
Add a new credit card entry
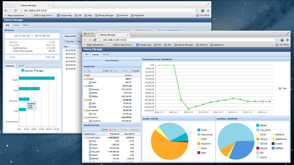[105, 129]
